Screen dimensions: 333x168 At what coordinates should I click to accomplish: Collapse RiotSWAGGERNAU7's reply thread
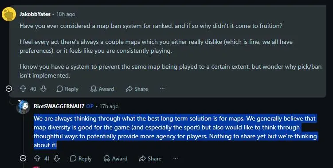pyautogui.click(x=23, y=158)
